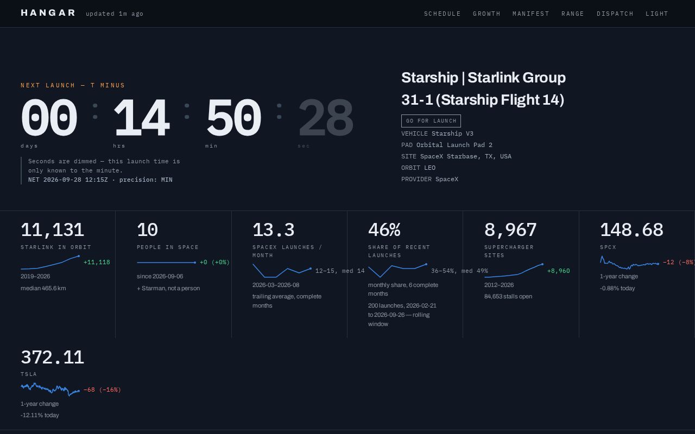Click the NEXT LAUNCH — T MINUS label
Viewport: 695px width, 434px height.
73,85
